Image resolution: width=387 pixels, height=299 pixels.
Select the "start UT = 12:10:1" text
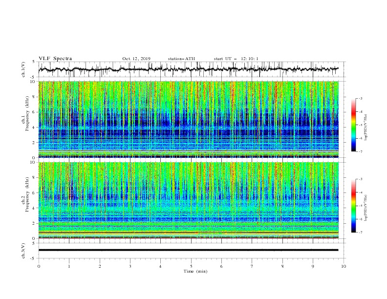tap(236, 59)
